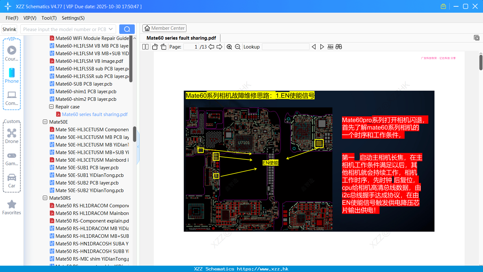Click the yellow toolbox icon in title bar
The height and width of the screenshot is (272, 483).
[x=443, y=6]
